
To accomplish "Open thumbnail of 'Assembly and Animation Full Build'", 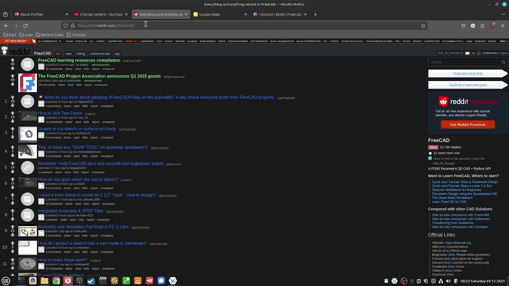I will pos(27,231).
